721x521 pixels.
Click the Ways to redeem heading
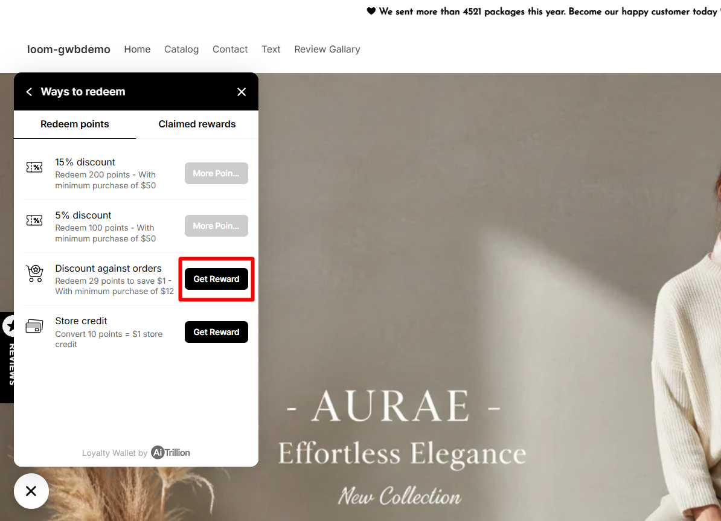click(x=83, y=92)
